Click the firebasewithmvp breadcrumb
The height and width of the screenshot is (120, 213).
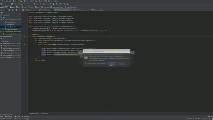coord(57,7)
